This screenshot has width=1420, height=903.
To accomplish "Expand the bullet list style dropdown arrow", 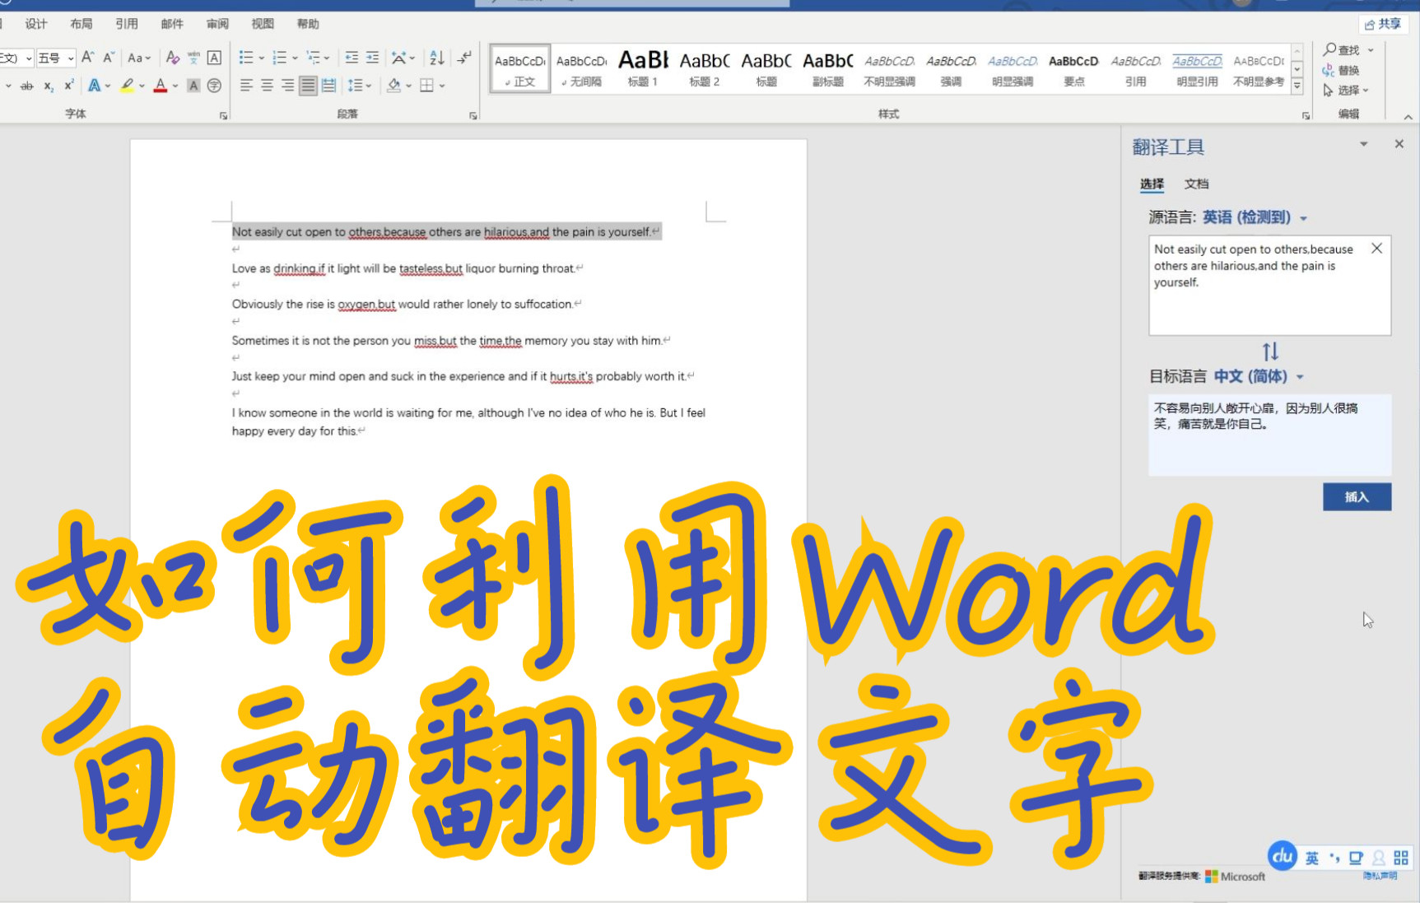I will pyautogui.click(x=261, y=58).
